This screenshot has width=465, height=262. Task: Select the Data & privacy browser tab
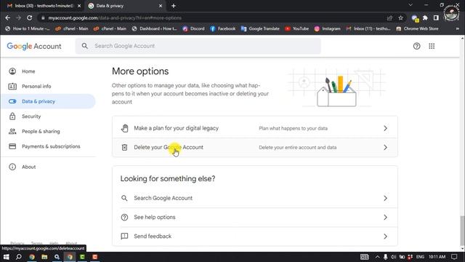click(x=124, y=6)
